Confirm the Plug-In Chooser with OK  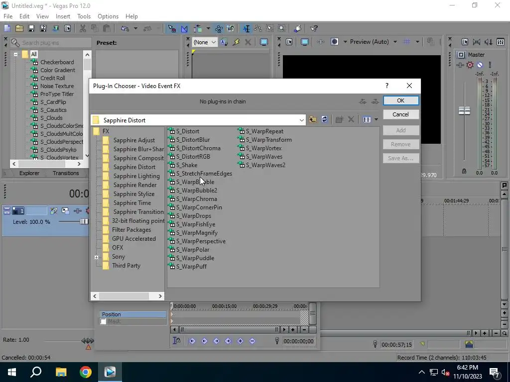[401, 100]
